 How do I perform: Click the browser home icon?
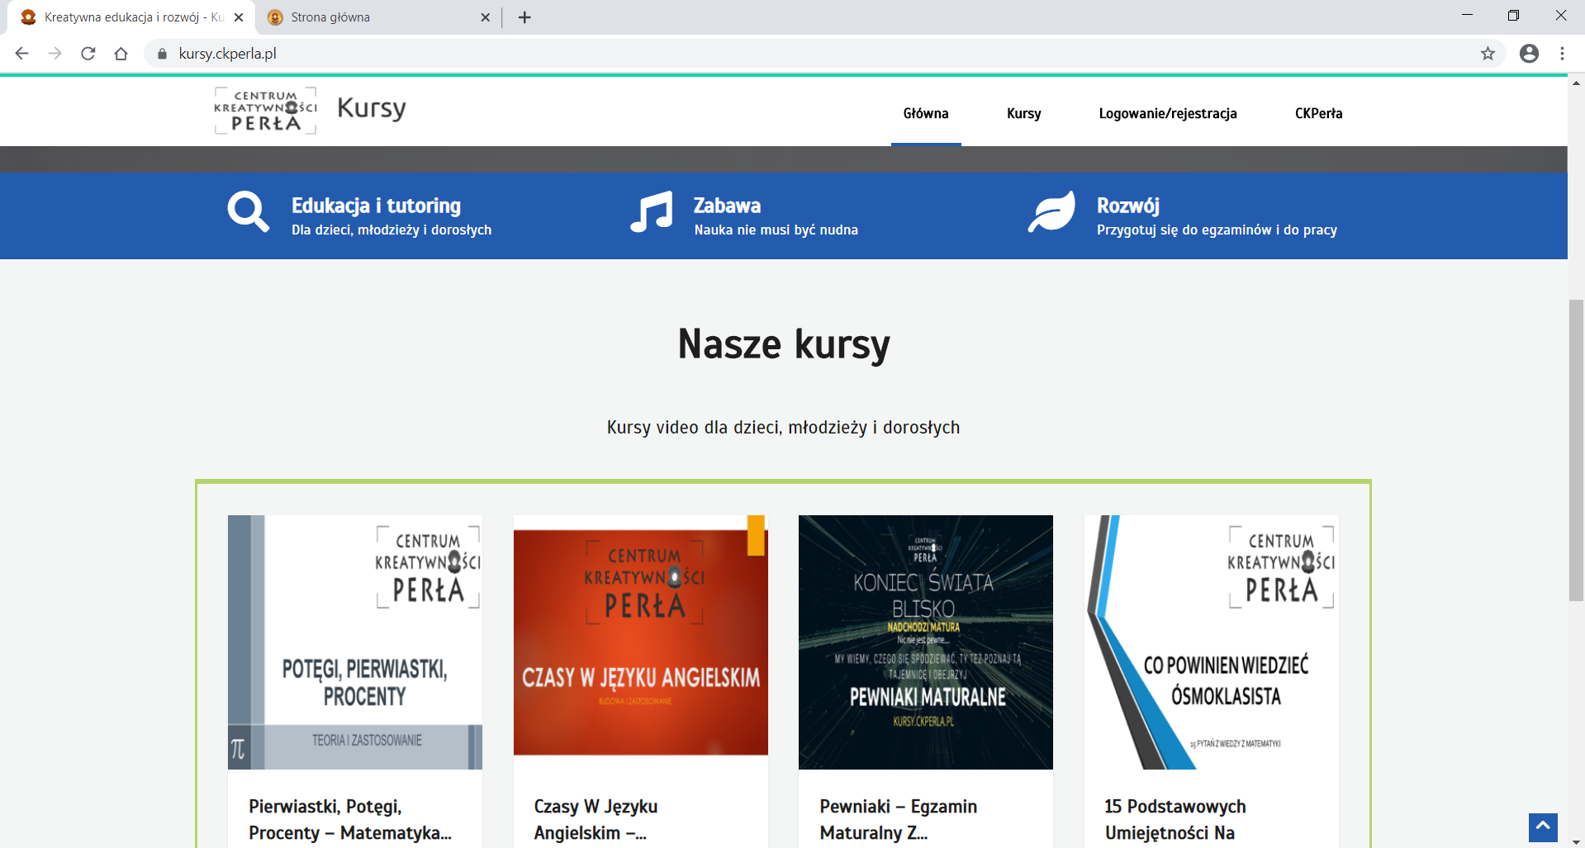click(x=121, y=54)
